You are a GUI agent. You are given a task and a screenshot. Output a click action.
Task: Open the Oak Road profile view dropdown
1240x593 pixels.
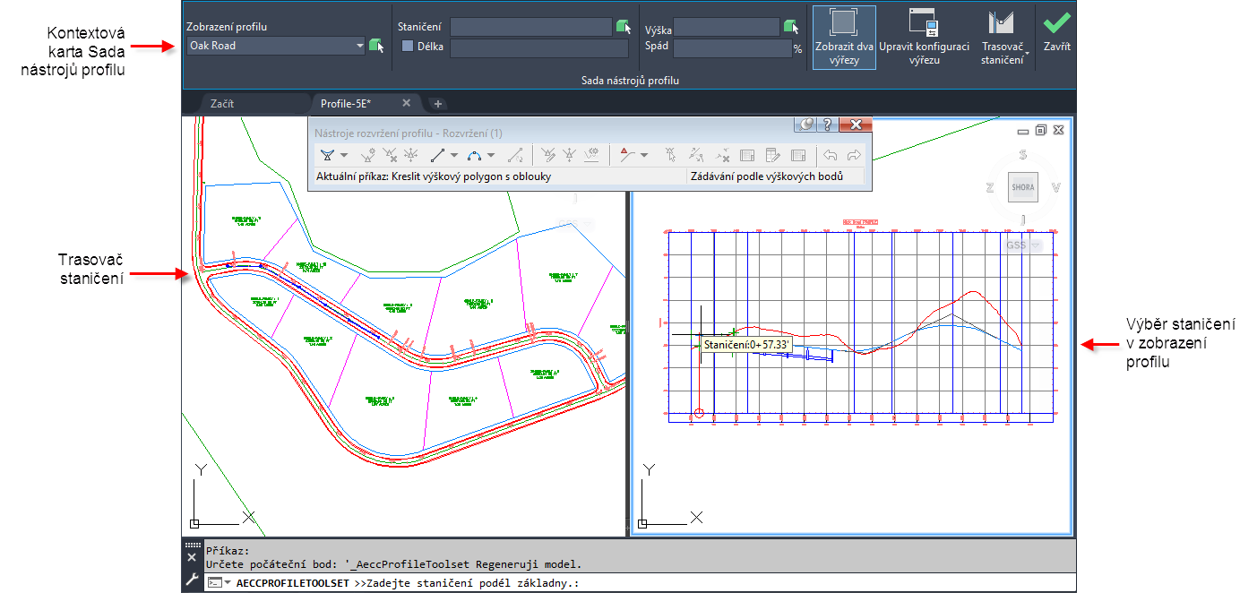pos(276,45)
